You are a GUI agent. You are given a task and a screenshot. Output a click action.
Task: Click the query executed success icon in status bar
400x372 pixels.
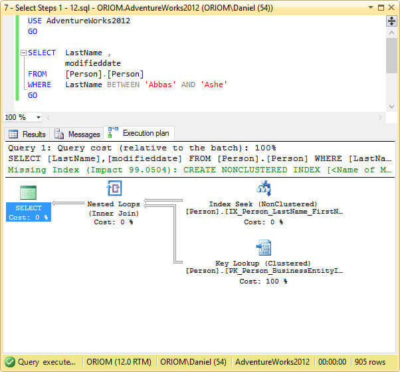(9, 362)
